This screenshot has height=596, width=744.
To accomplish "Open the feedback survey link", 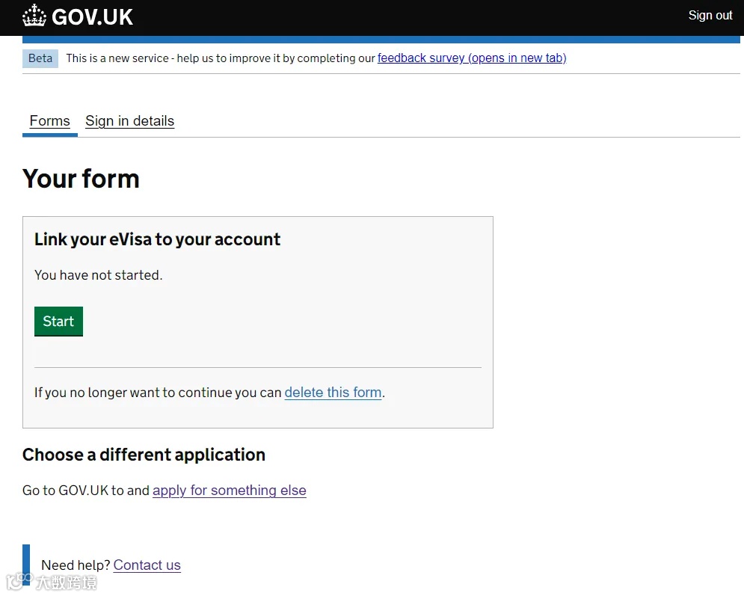I will [472, 58].
